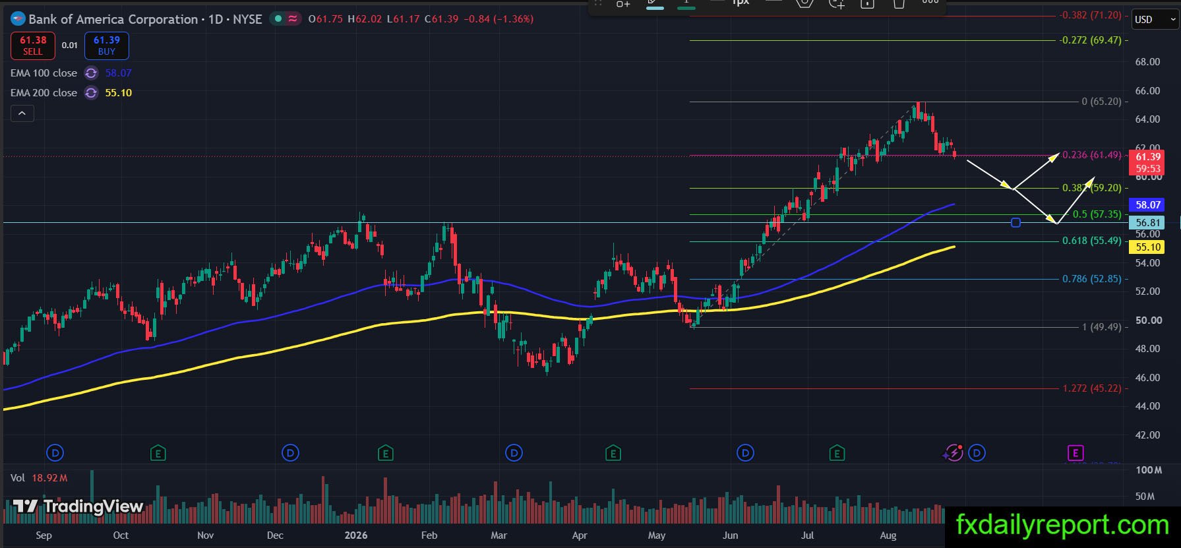The image size is (1181, 548).
Task: Click the 2026 label on time axis
Action: [x=356, y=535]
